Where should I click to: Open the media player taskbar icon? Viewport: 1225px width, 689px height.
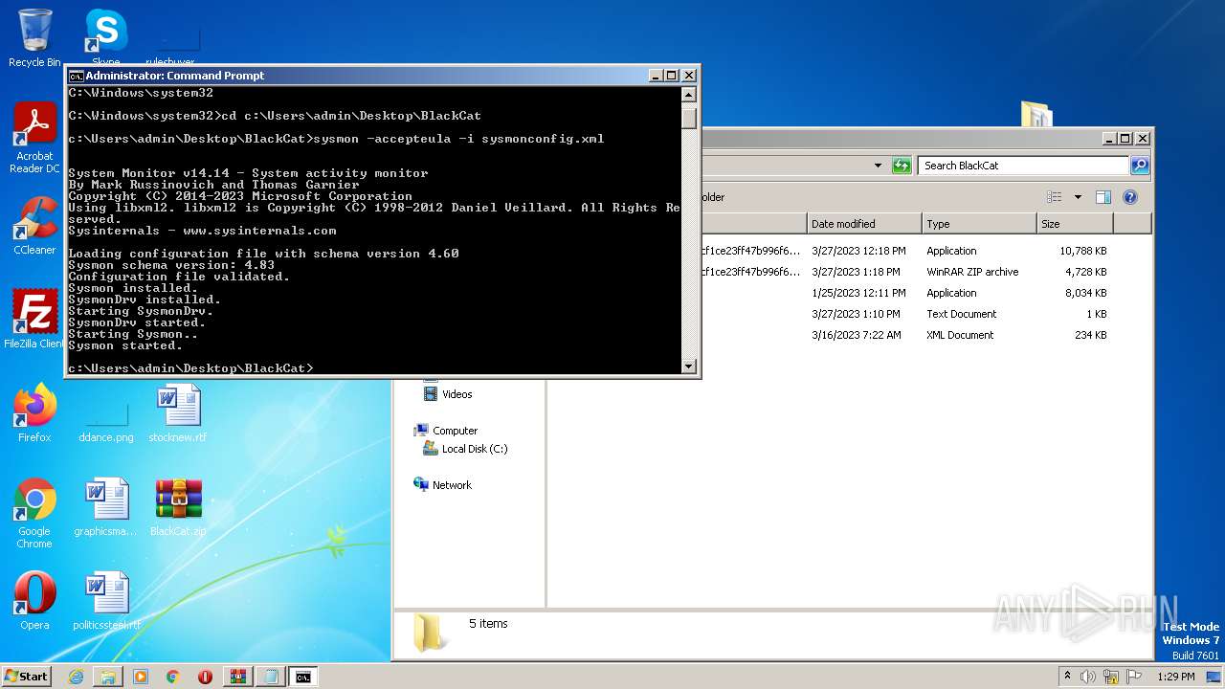coord(141,677)
